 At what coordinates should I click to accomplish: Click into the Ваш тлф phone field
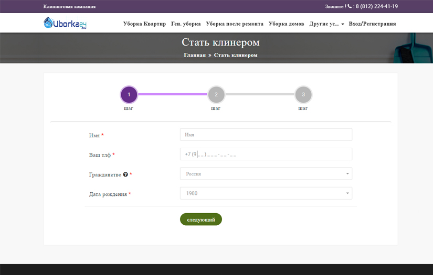pyautogui.click(x=266, y=155)
